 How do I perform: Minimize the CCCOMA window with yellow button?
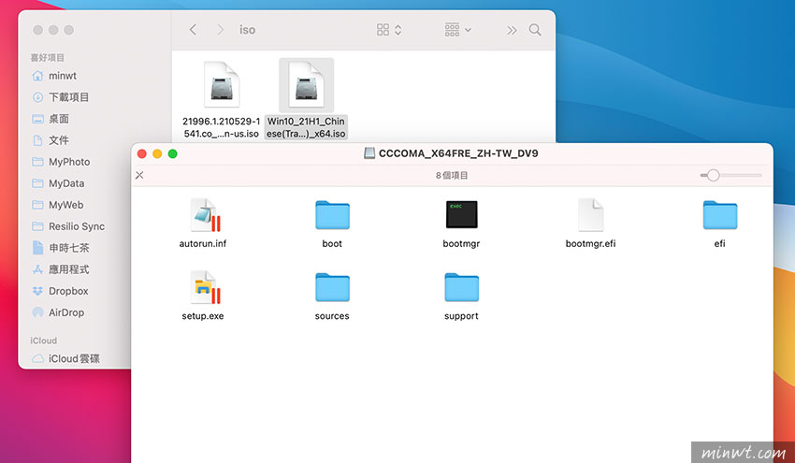[157, 153]
